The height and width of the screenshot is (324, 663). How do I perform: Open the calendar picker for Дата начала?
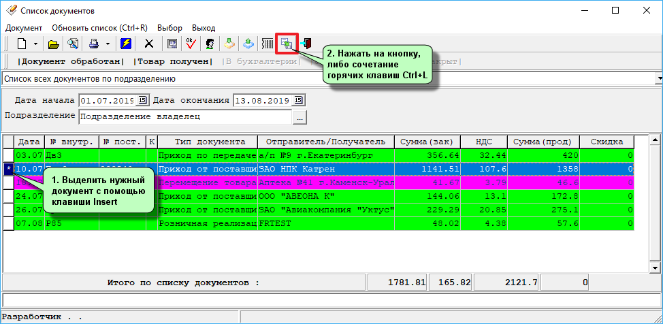pyautogui.click(x=142, y=101)
